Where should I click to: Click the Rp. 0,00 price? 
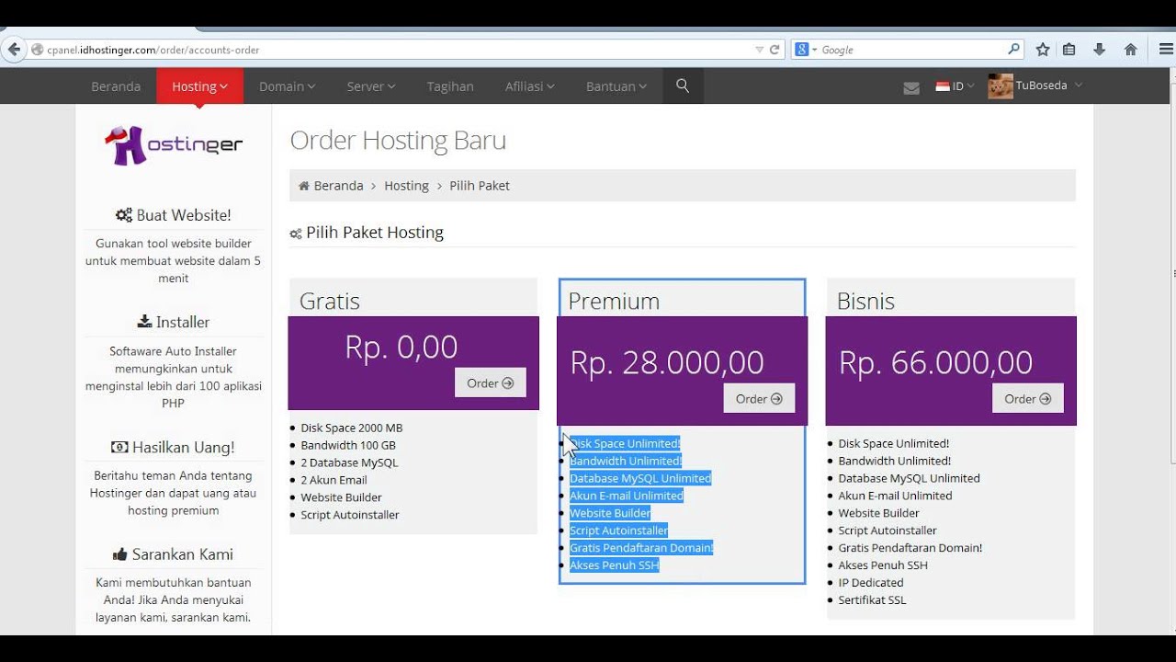click(401, 347)
